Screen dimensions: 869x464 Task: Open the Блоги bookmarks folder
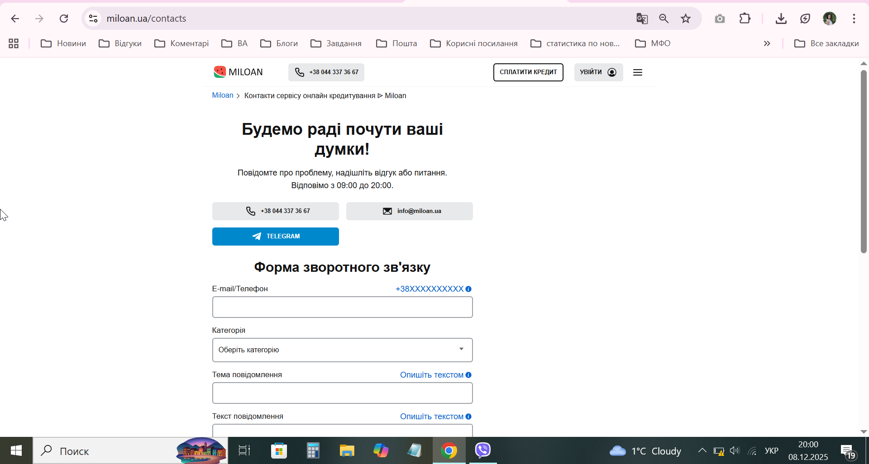(279, 43)
